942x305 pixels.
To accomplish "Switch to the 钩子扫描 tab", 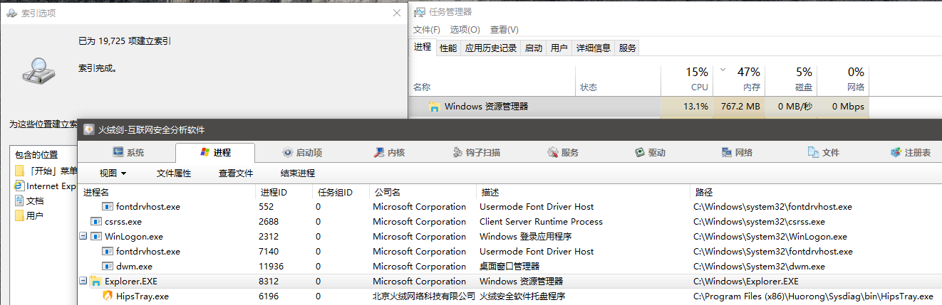I will [477, 153].
